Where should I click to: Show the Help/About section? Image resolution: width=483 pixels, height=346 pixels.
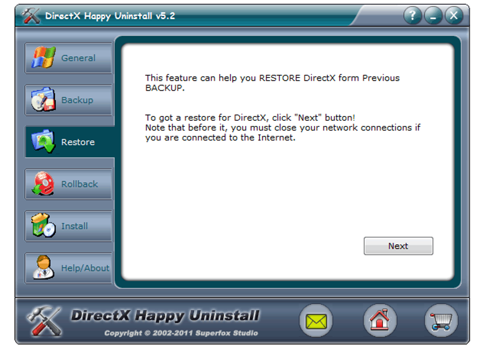click(x=68, y=268)
